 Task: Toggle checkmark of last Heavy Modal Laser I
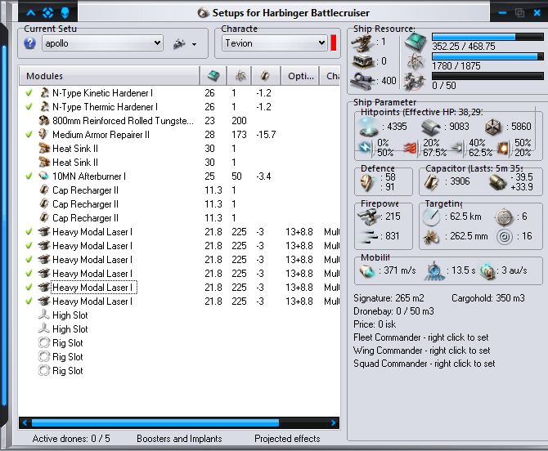pos(29,301)
